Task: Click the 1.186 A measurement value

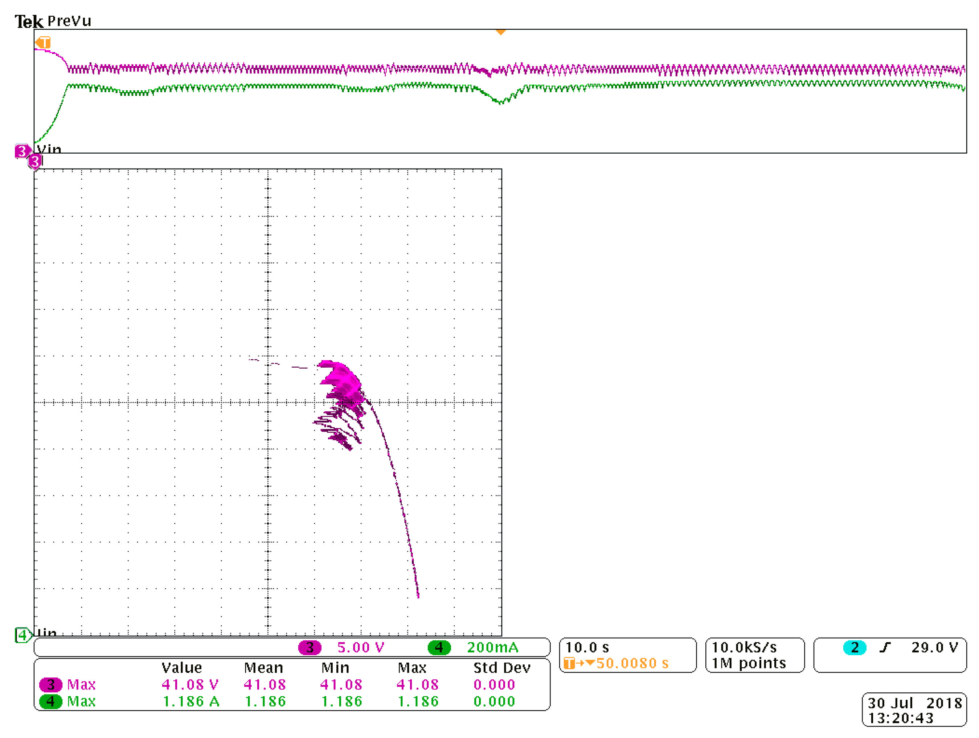Action: coord(191,701)
